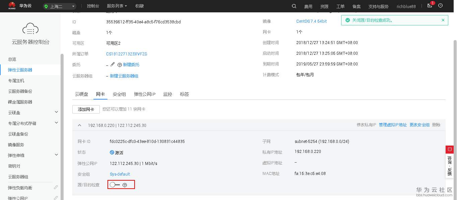
Task: Open the 支持与服务 menu
Action: coord(378,6)
